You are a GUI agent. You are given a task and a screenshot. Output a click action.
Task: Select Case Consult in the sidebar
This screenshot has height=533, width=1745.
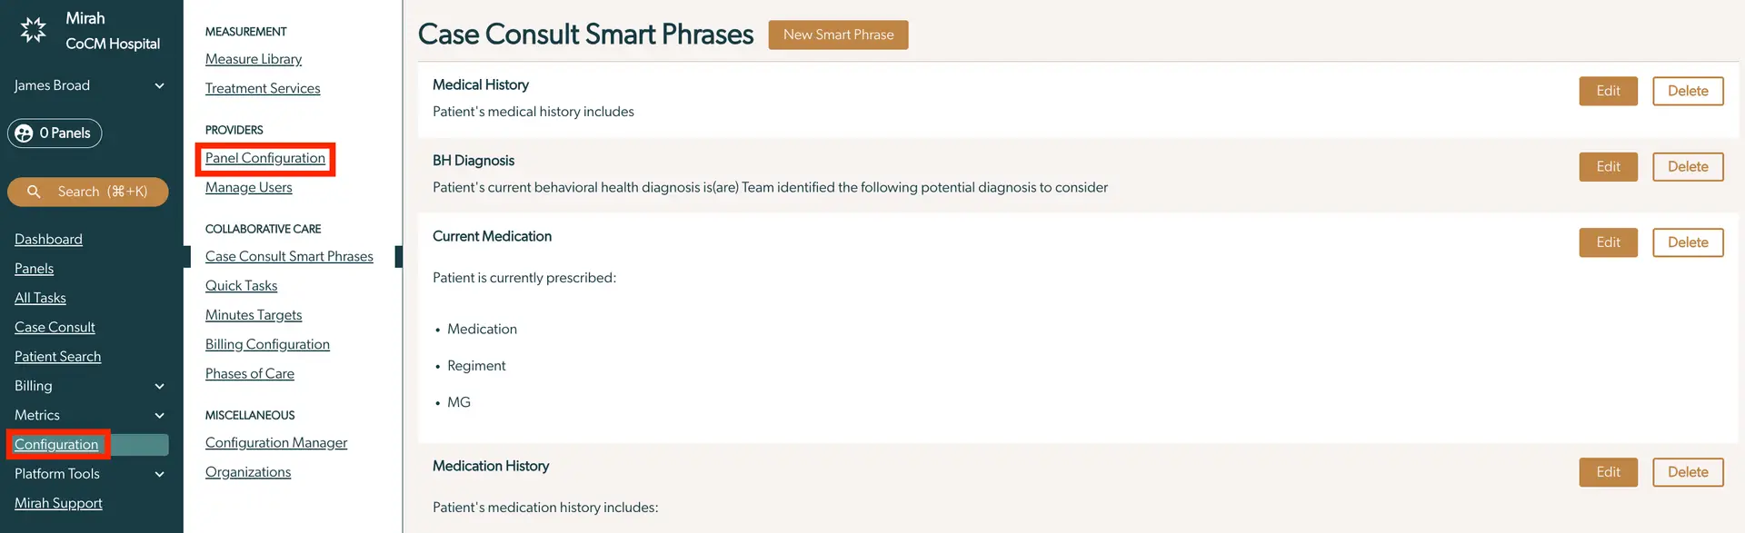[x=54, y=326]
